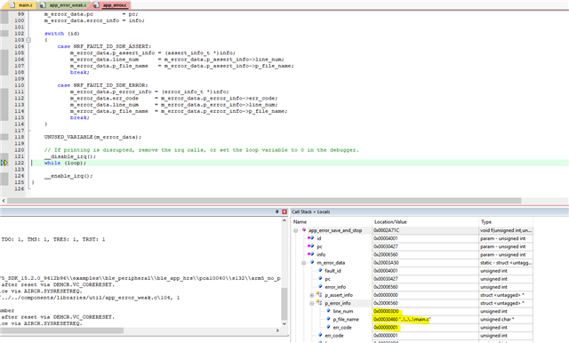
Task: Switch to the app_error_weak.c tab
Action: coord(64,5)
